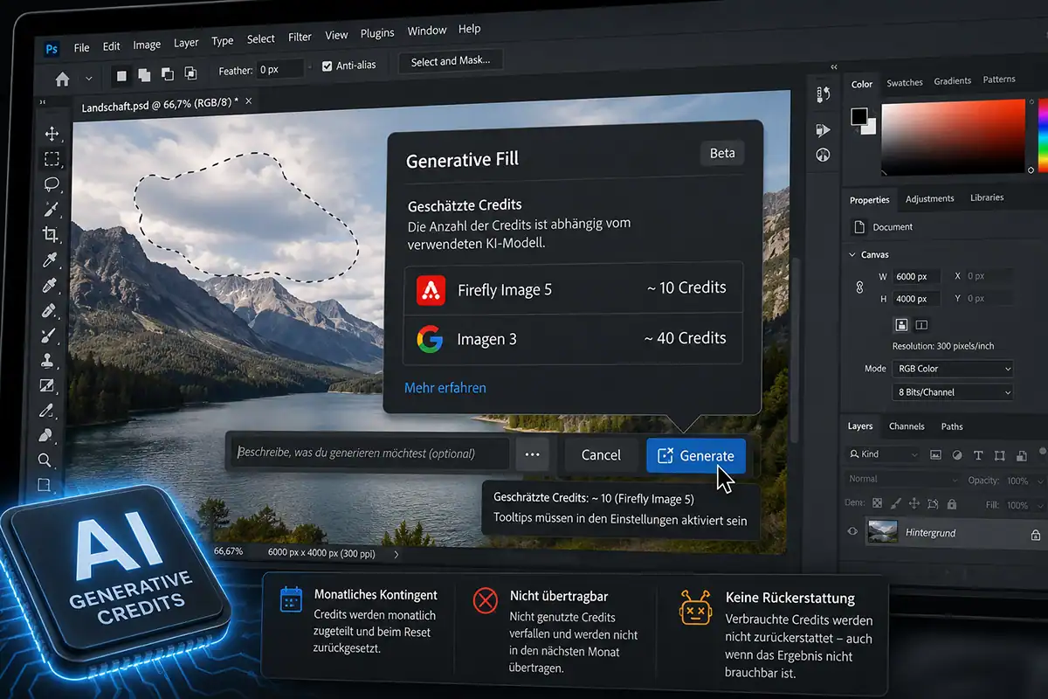Open the three-dots options button
The image size is (1048, 699).
pos(532,454)
